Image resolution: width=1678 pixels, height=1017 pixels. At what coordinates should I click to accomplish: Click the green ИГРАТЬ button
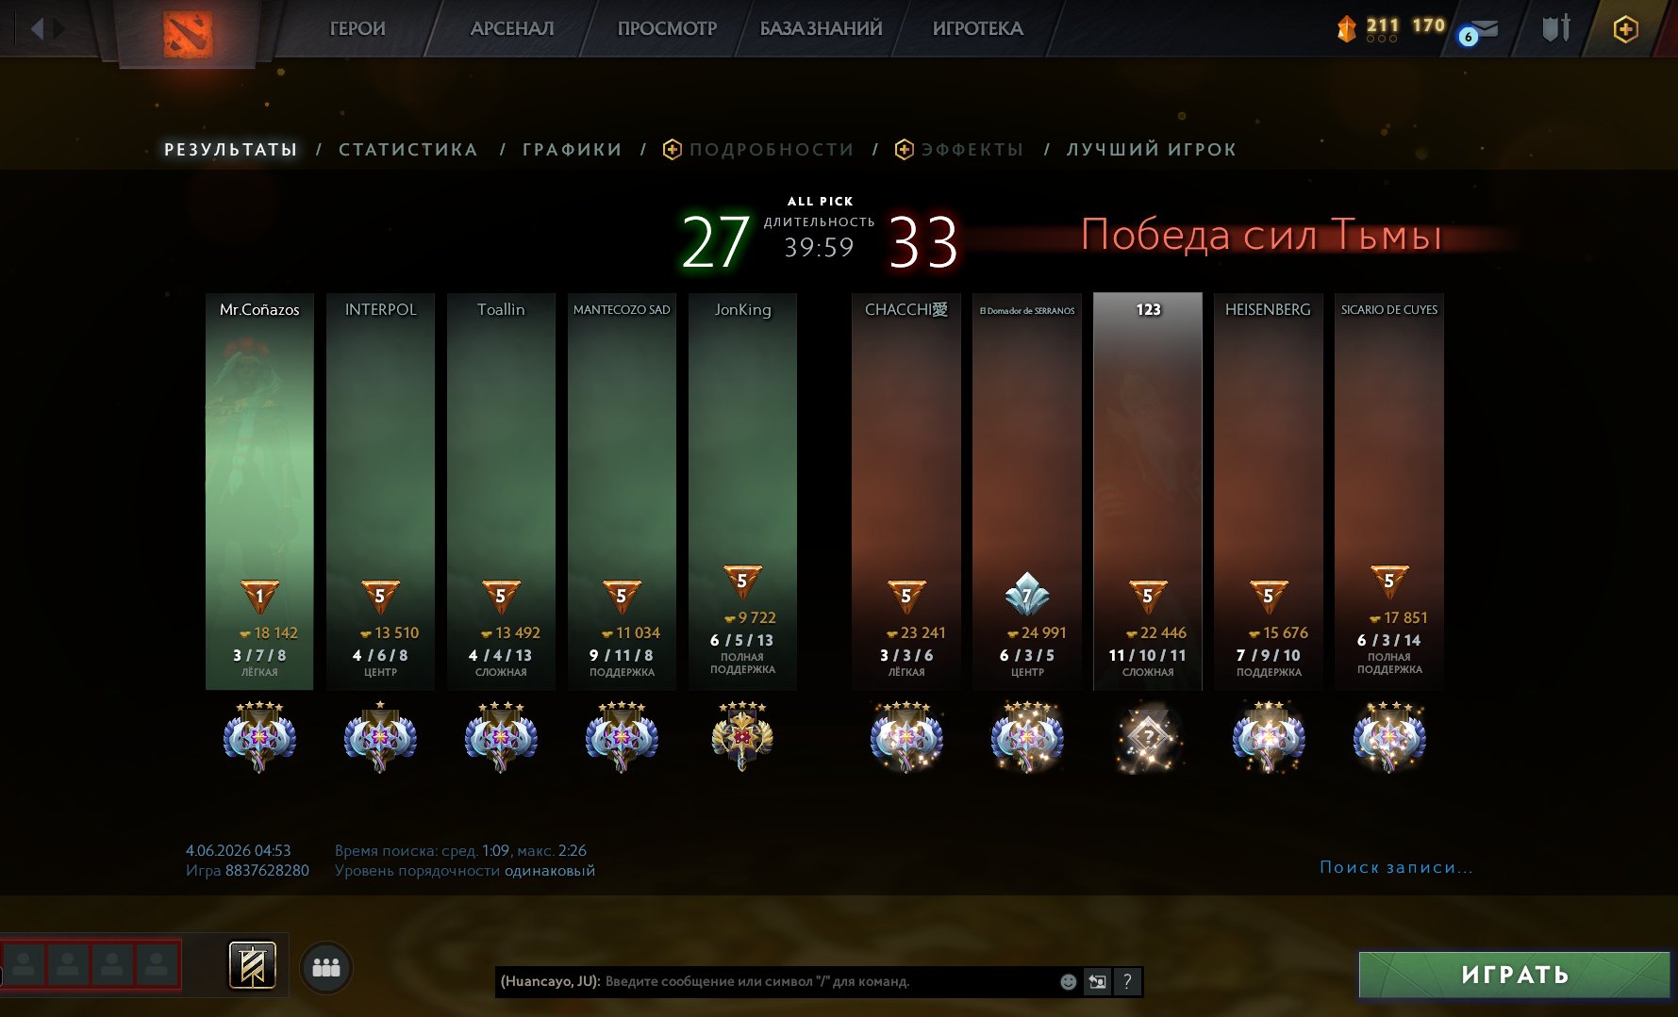click(x=1514, y=975)
